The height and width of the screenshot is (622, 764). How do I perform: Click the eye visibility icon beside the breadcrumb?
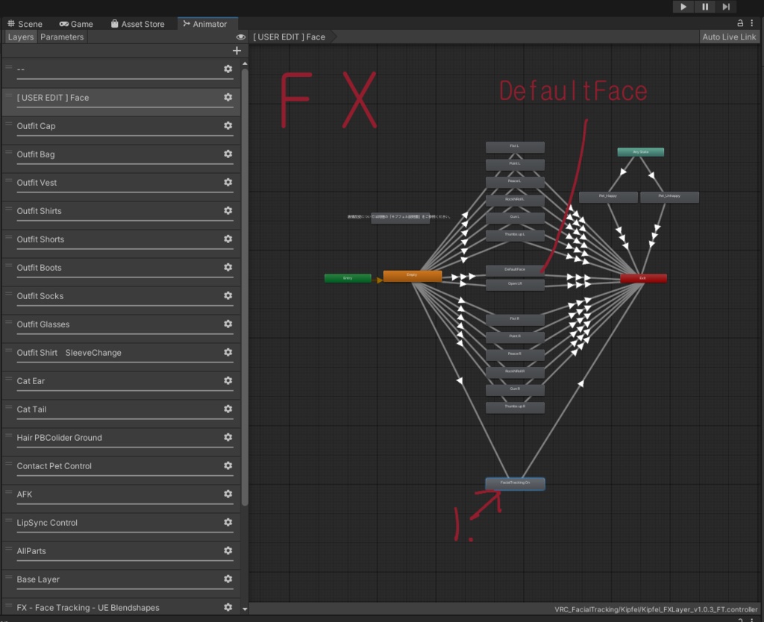(x=240, y=36)
